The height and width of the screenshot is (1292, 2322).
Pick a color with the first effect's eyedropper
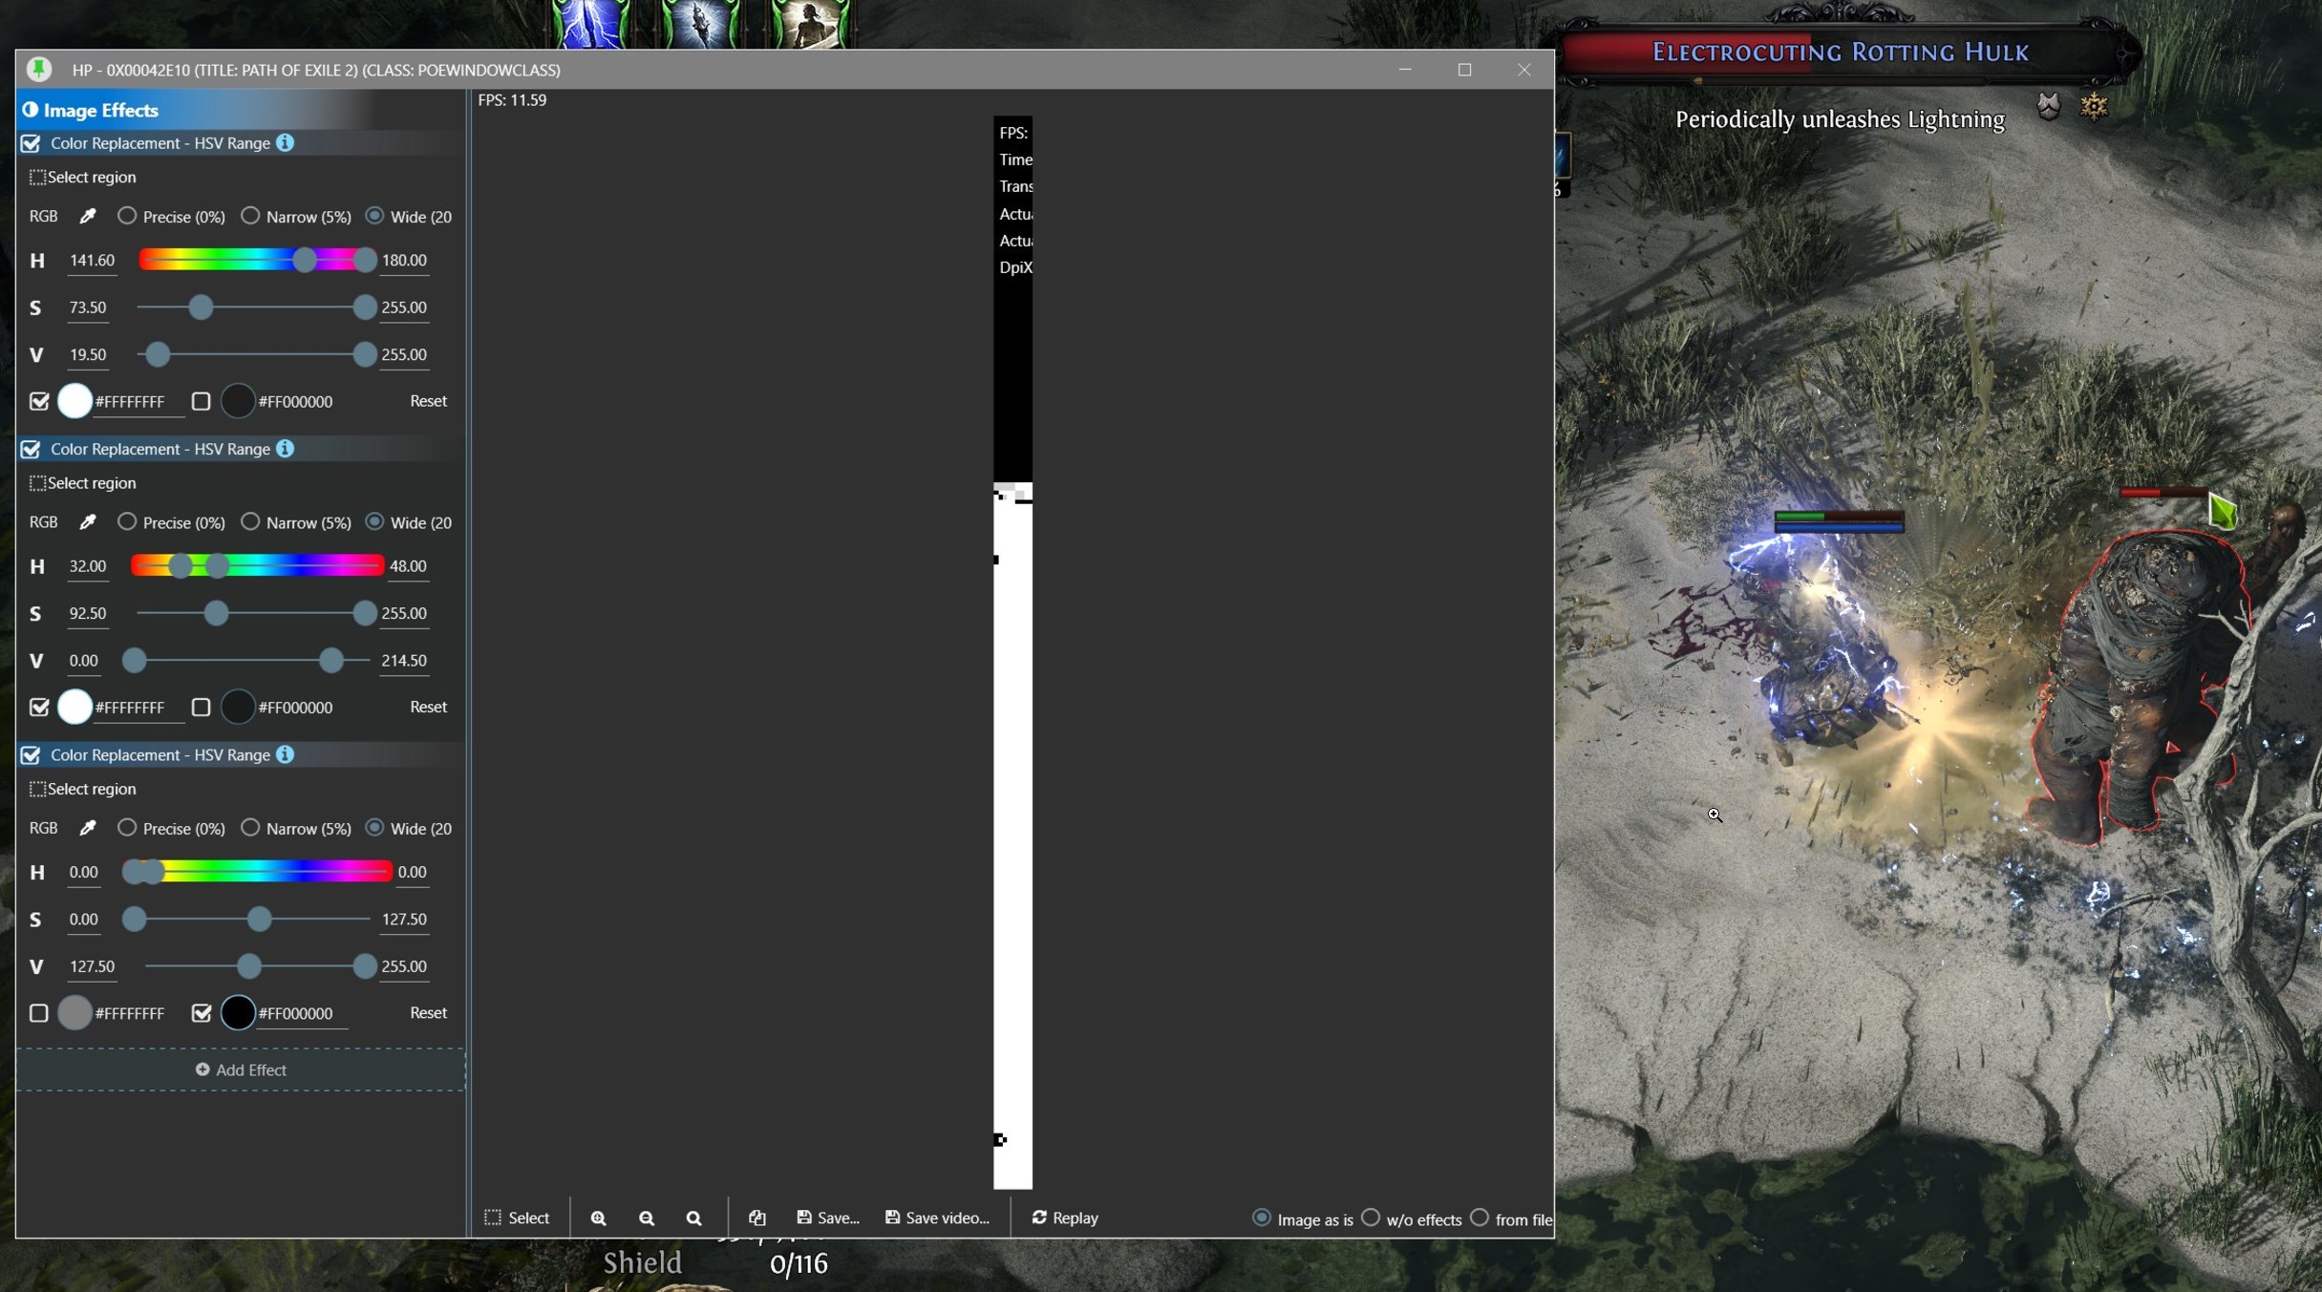(88, 216)
